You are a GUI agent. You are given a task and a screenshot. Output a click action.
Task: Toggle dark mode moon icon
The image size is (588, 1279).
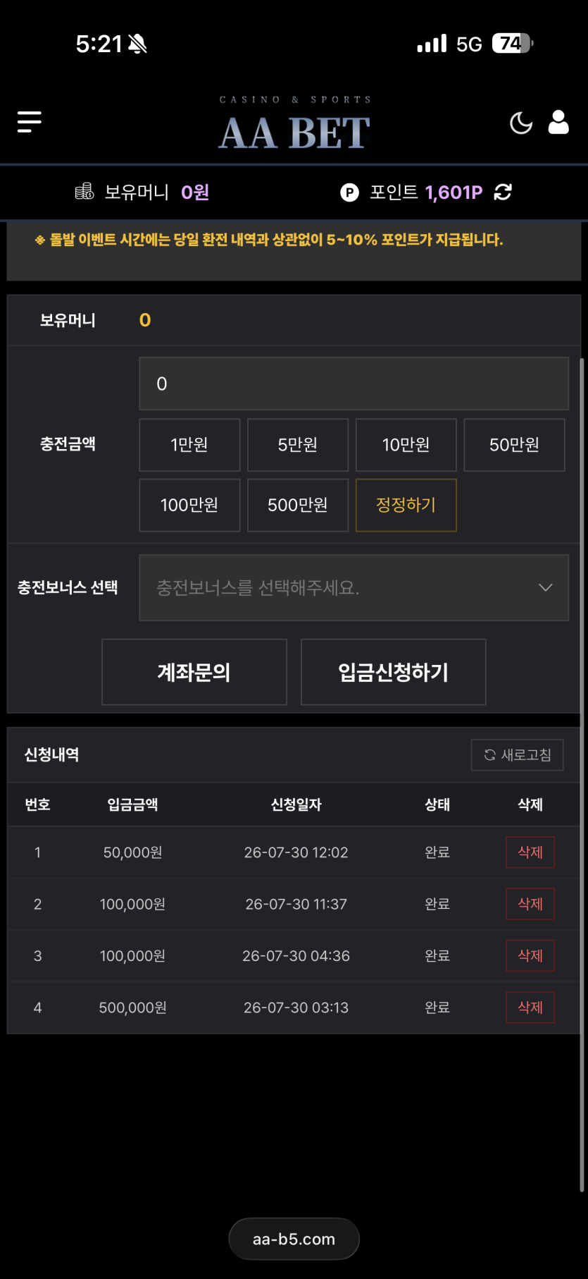tap(521, 123)
